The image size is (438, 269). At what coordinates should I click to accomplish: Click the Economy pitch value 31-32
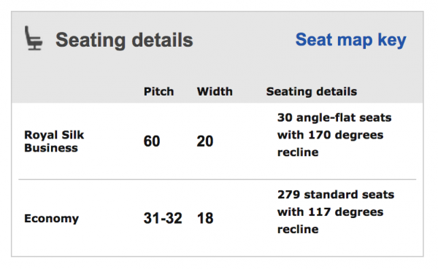(163, 218)
